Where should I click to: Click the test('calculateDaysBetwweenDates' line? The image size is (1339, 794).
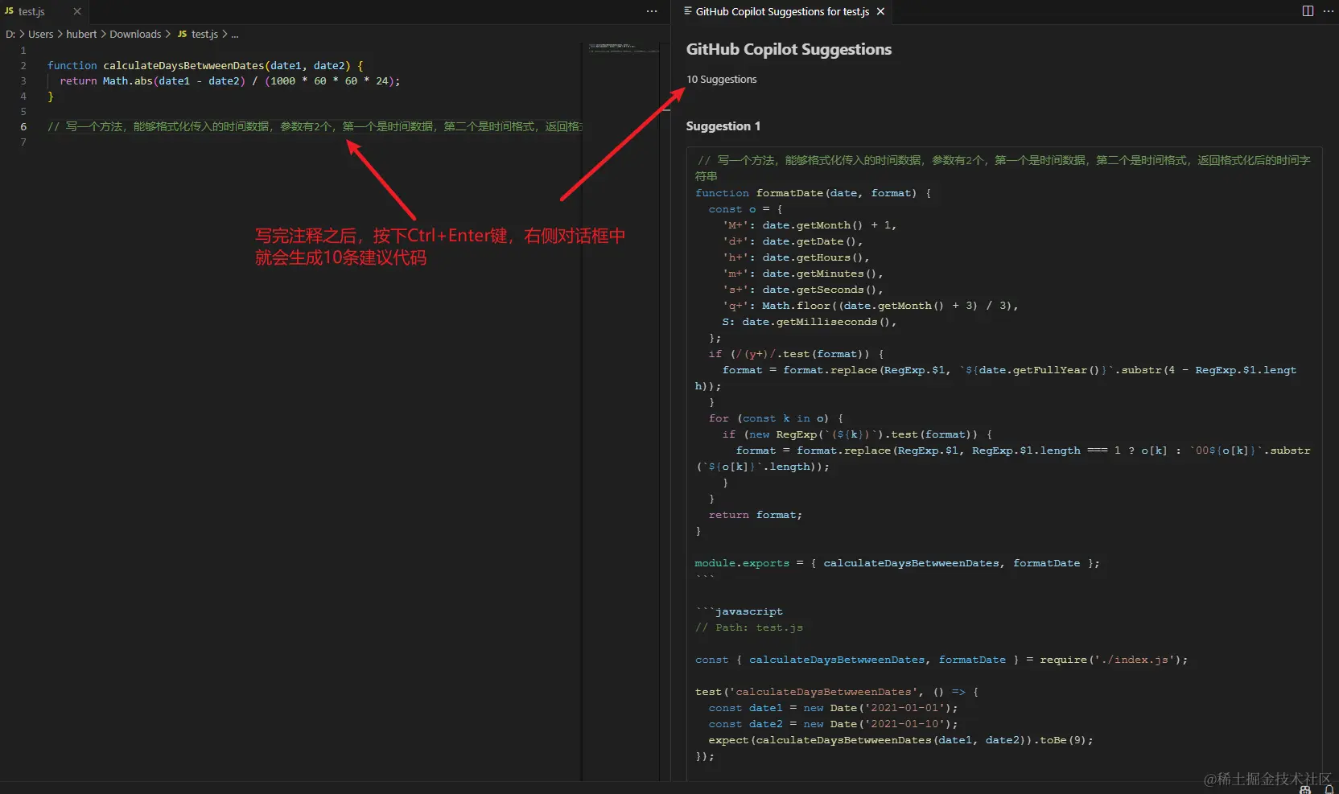click(837, 692)
